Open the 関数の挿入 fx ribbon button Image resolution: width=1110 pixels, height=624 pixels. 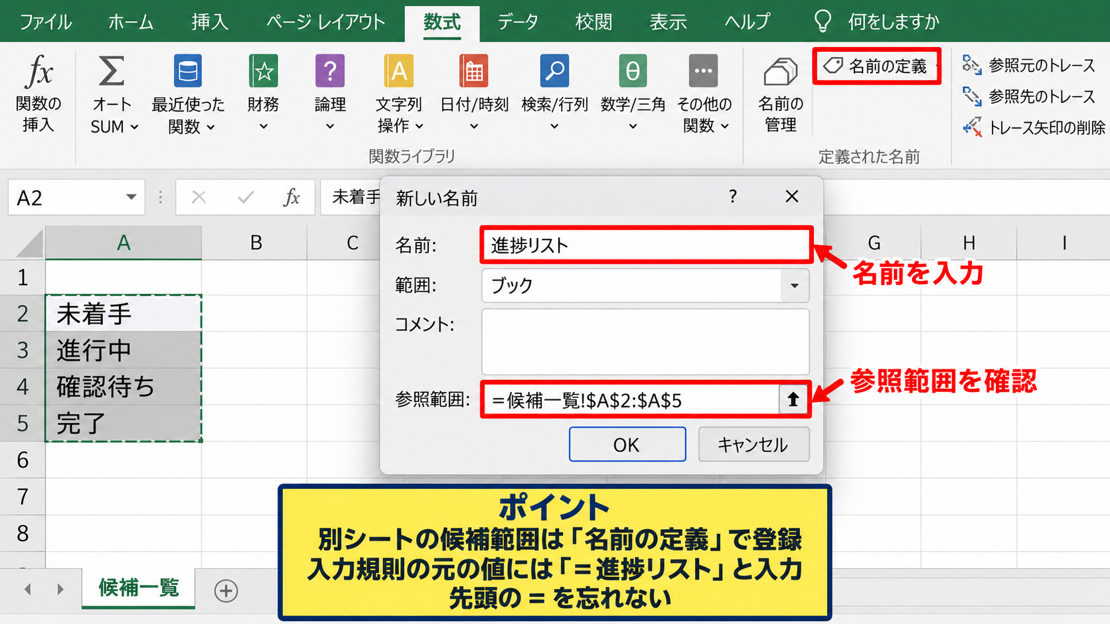coord(39,94)
